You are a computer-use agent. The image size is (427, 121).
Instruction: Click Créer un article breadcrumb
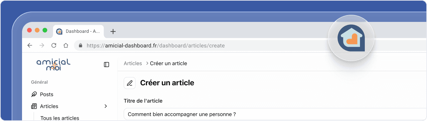[x=168, y=63]
